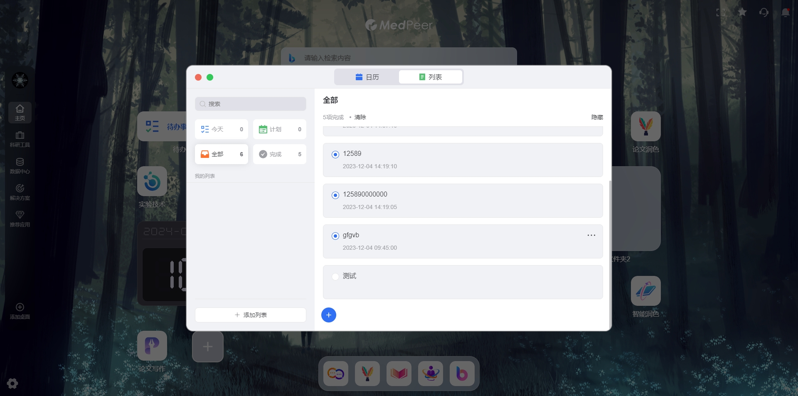Close the todo window with red button
The image size is (798, 396).
point(198,77)
